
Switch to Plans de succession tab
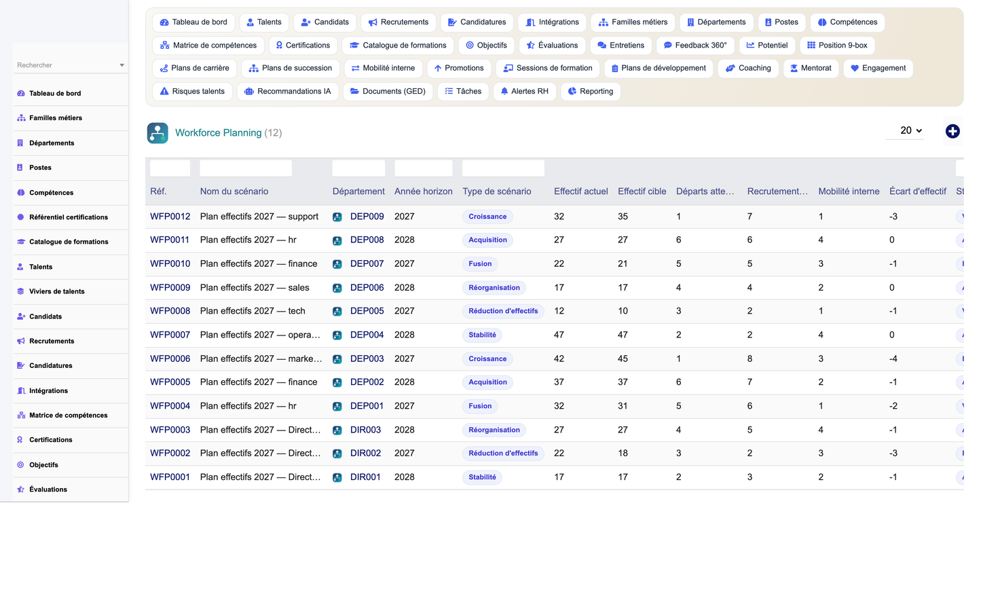[291, 69]
